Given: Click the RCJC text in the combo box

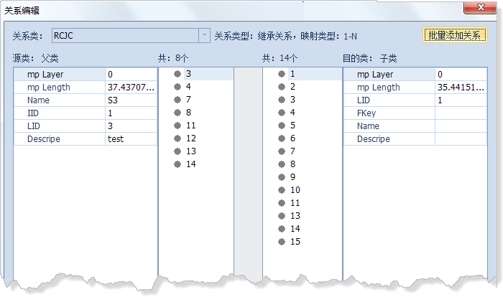Looking at the screenshot, I should [x=65, y=36].
